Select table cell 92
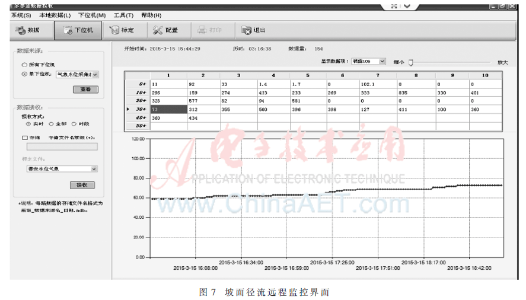Viewport: 526px width, 300px height. pyautogui.click(x=203, y=84)
